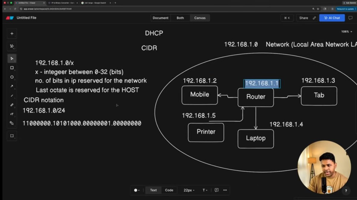Click the 192.168.1.2 label above Mobile
357x200 pixels.
[200, 81]
